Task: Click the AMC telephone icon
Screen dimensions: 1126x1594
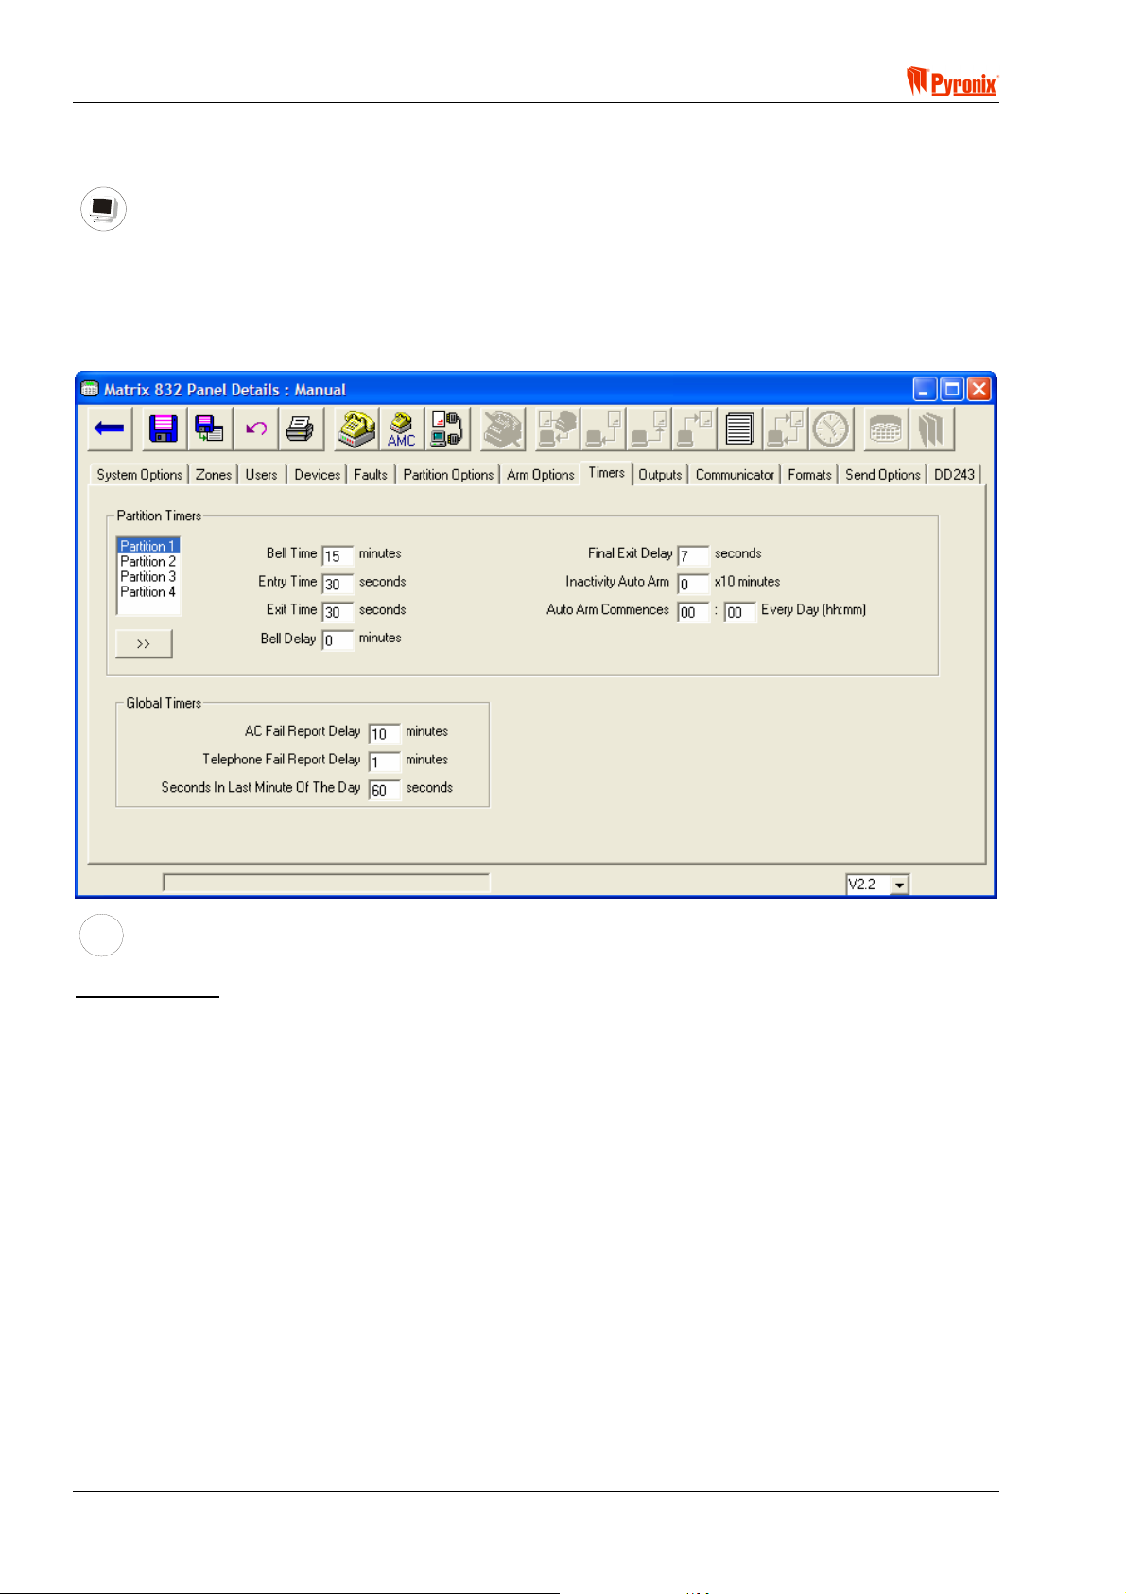Action: (402, 429)
